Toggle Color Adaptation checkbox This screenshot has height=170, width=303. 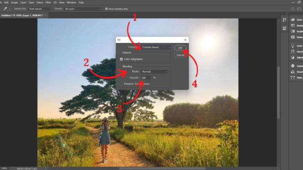coord(121,59)
